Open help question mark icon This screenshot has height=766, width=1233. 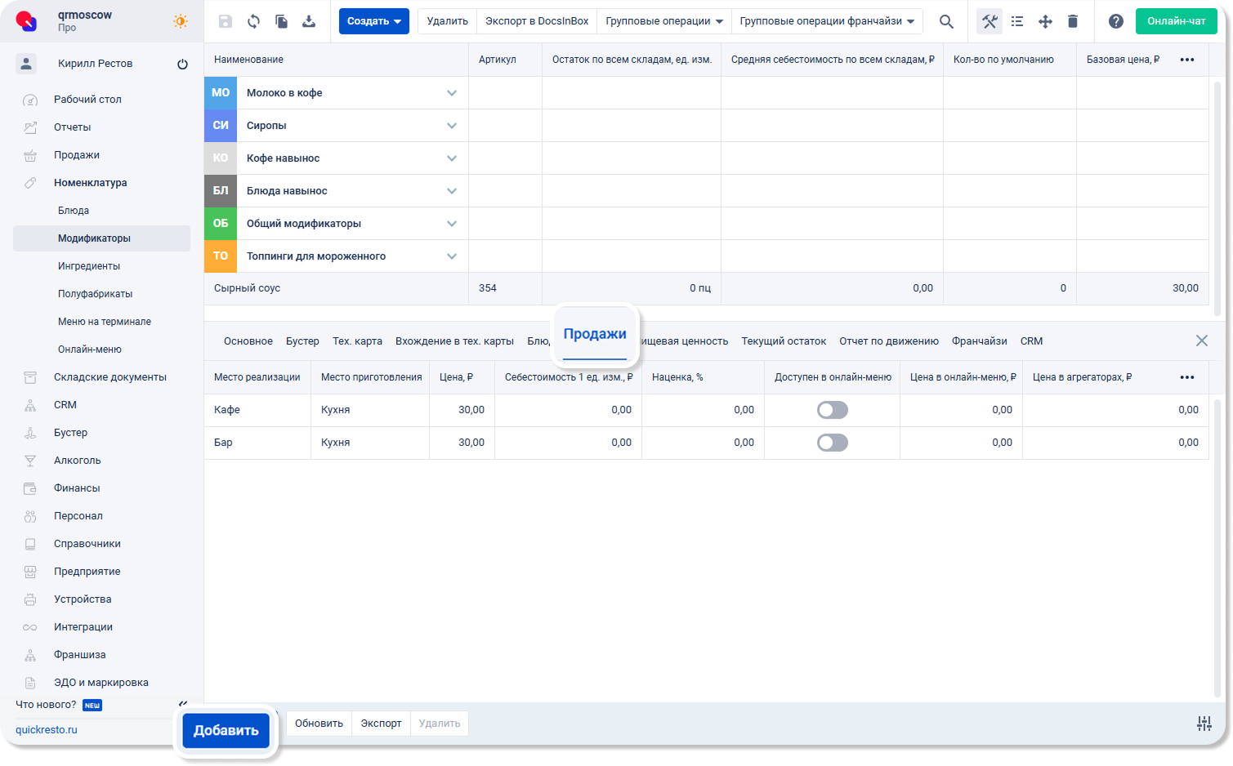1116,21
